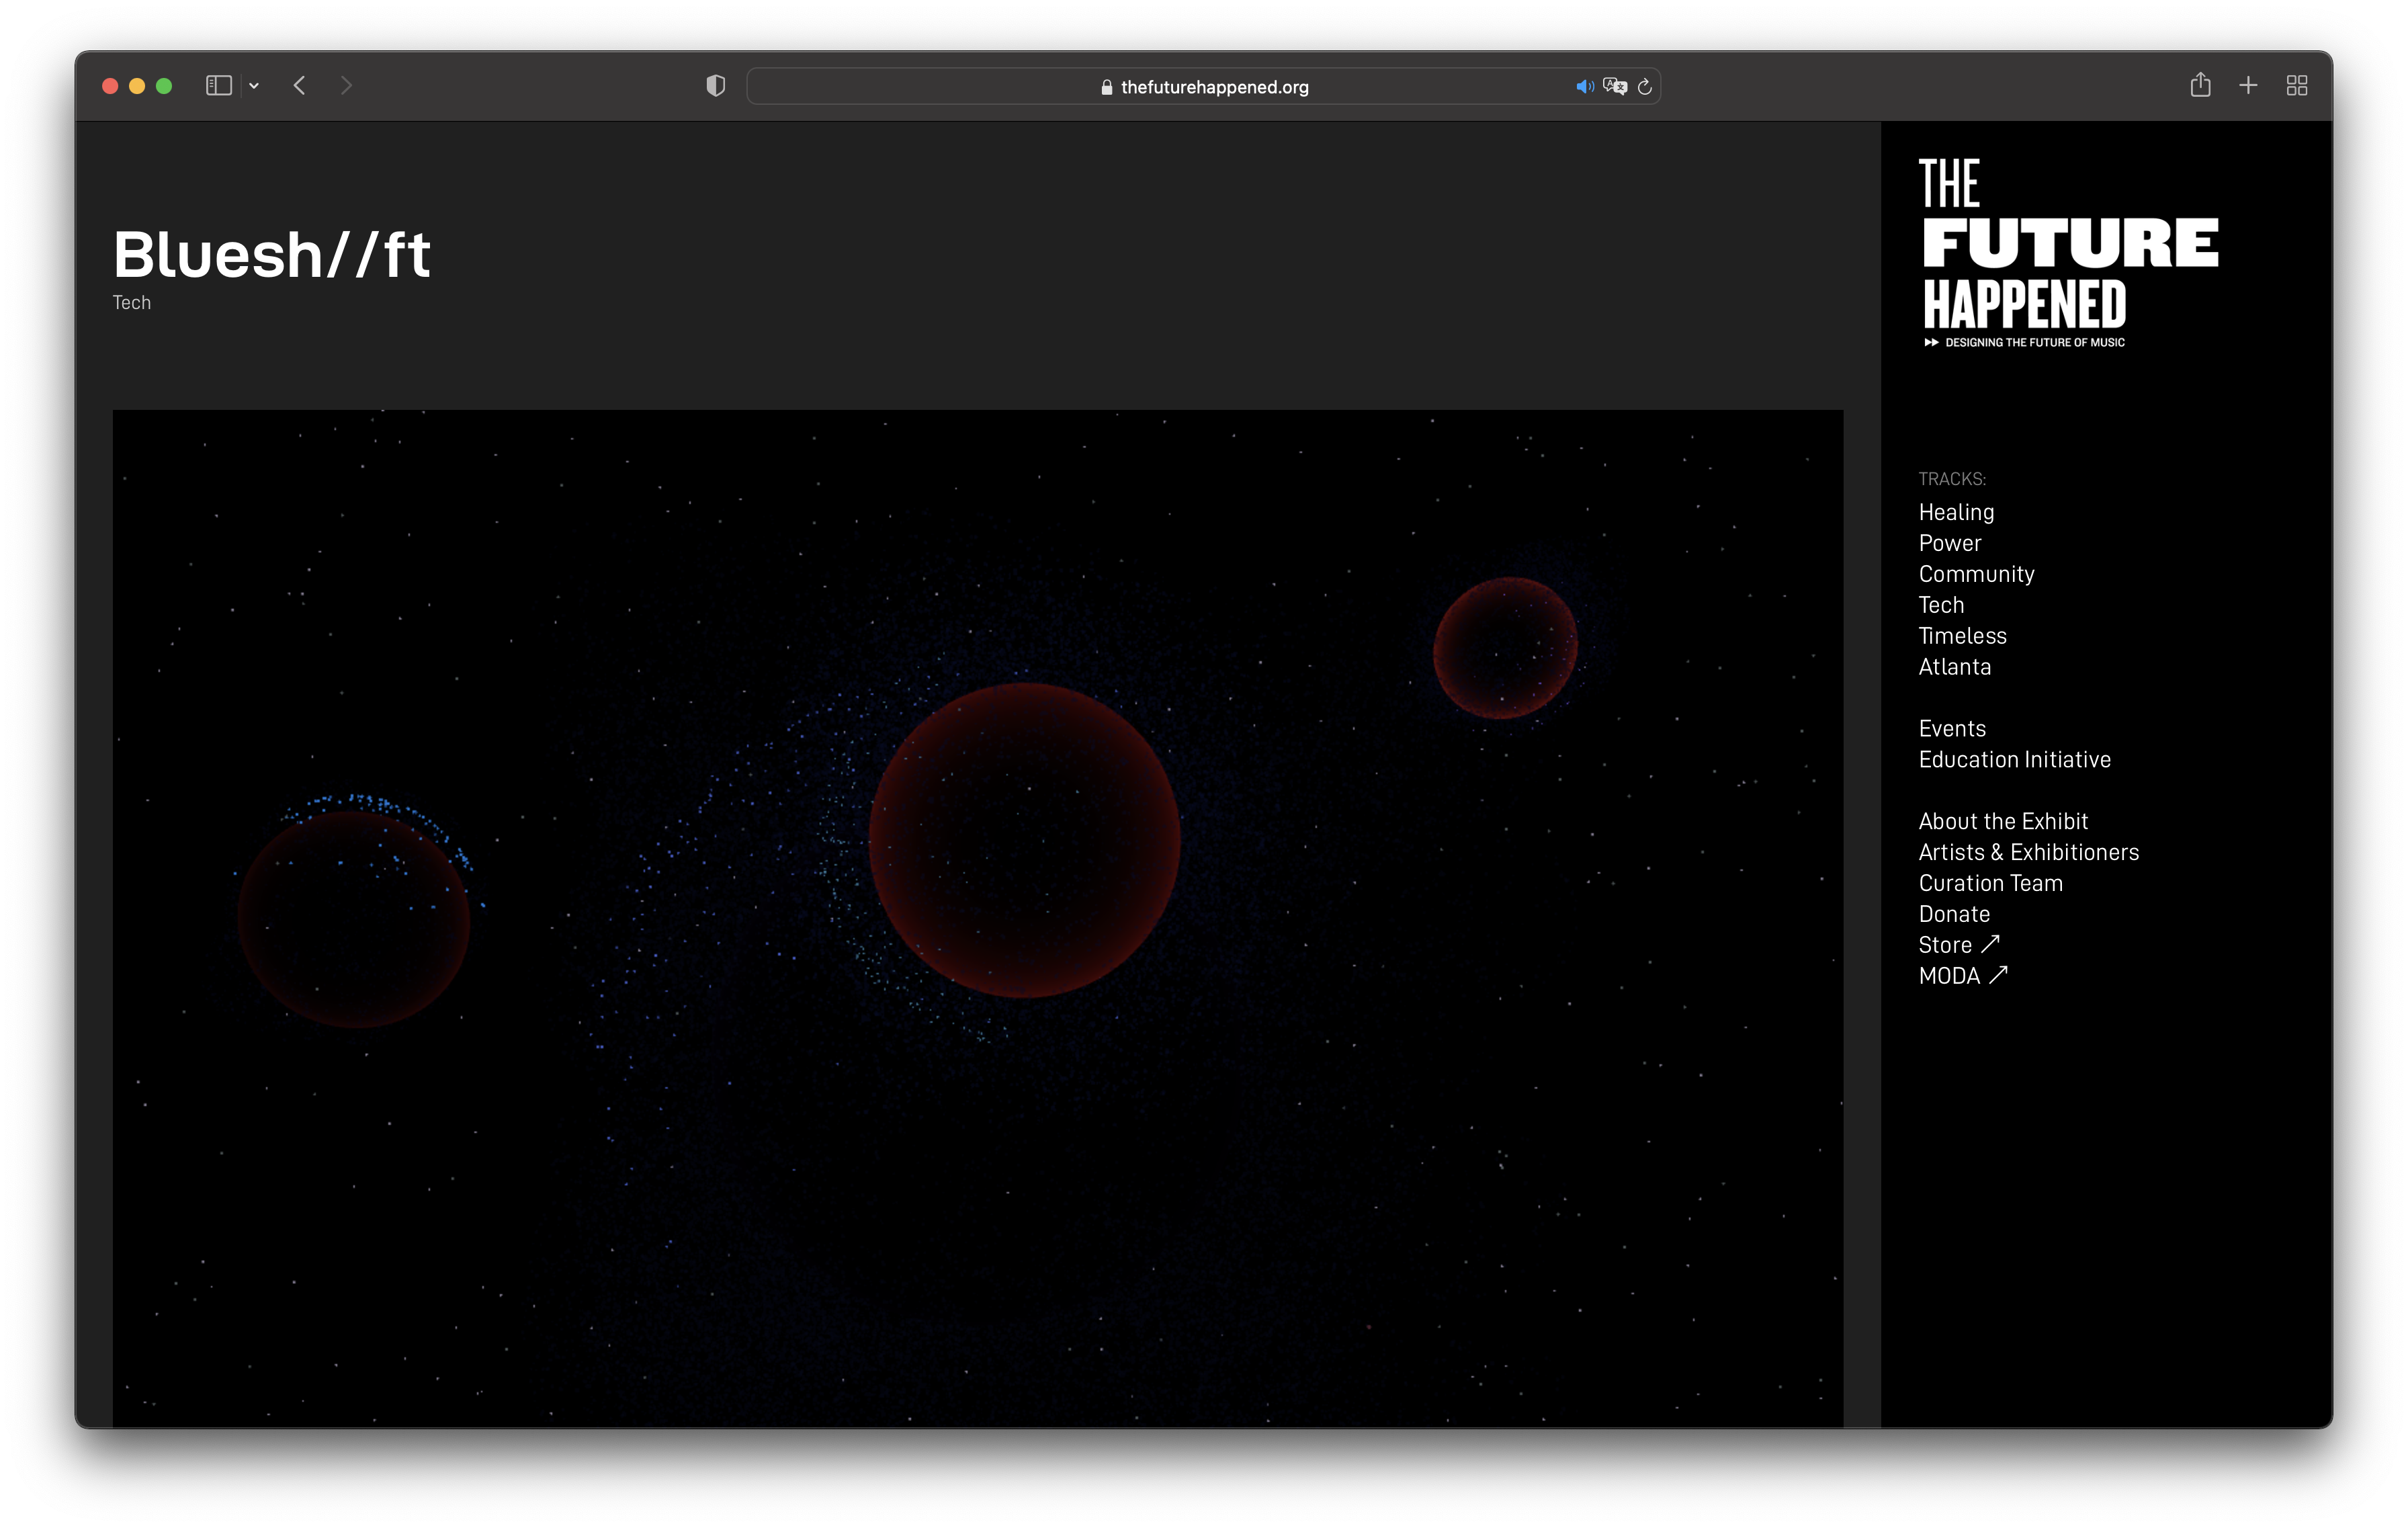2408x1528 pixels.
Task: Mute the tab audio speaker icon
Action: 1584,87
